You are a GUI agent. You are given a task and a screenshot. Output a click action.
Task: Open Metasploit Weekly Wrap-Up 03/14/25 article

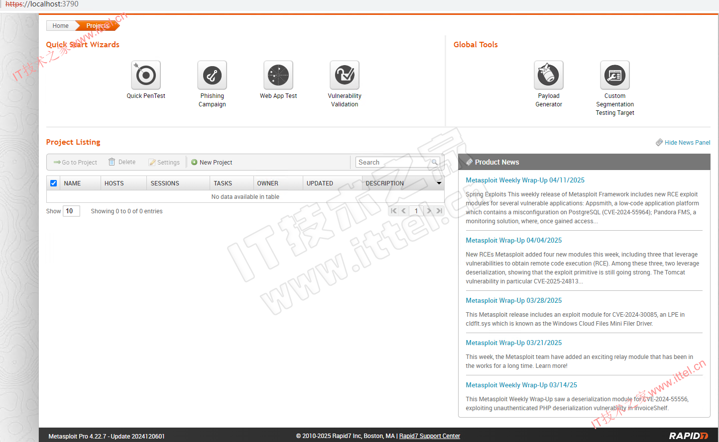tap(521, 385)
